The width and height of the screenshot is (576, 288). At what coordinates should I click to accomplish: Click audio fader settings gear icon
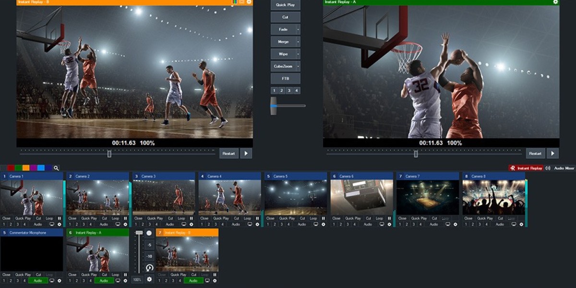tap(149, 279)
